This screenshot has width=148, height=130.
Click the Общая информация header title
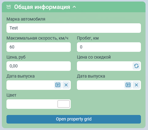click(x=42, y=7)
